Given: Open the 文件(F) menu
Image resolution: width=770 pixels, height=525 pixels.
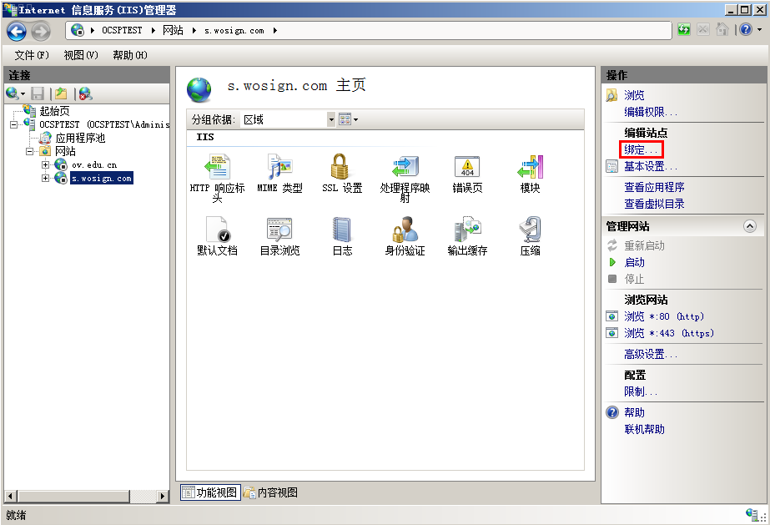Looking at the screenshot, I should (x=32, y=55).
